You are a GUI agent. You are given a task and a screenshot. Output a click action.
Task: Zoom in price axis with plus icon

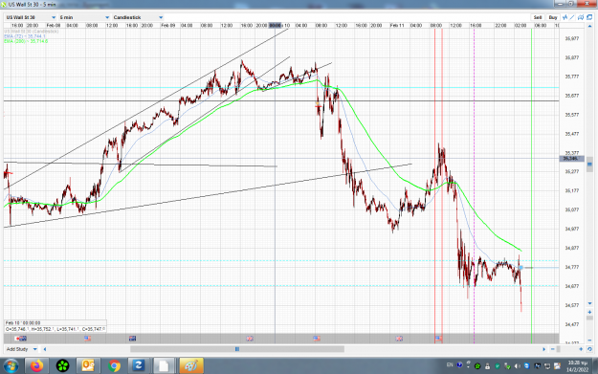[589, 312]
